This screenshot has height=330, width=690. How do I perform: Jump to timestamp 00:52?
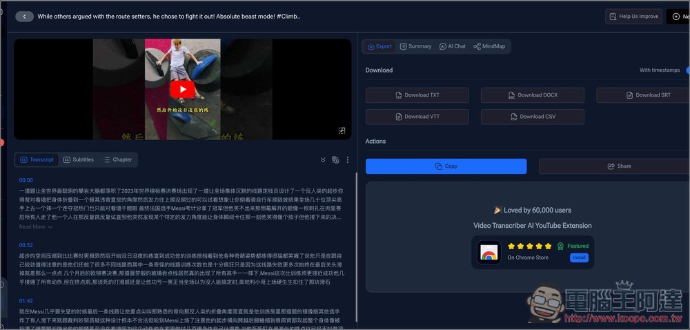(x=26, y=245)
